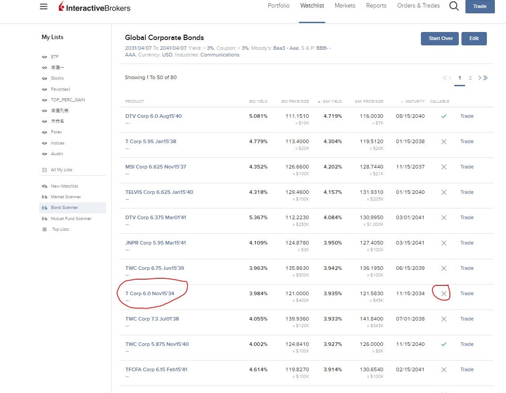This screenshot has height=393, width=506.
Task: Click callable X for MSI Corp 6.625 Nov15'37
Action: click(x=444, y=167)
